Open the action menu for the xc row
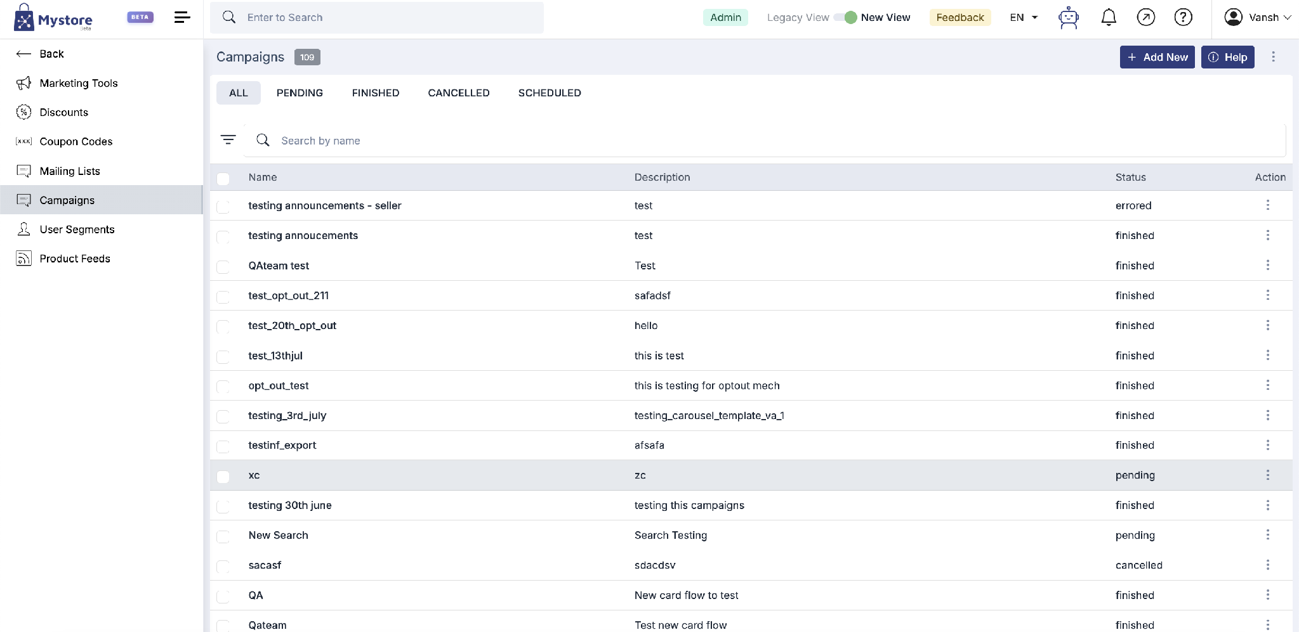The height and width of the screenshot is (632, 1299). coord(1268,475)
